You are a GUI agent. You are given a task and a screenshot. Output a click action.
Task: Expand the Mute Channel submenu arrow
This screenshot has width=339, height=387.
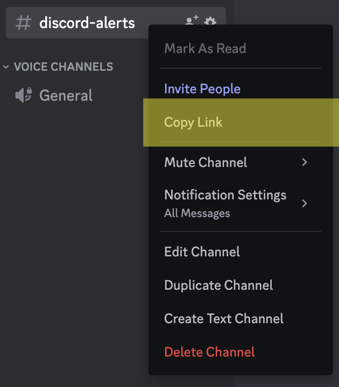click(x=305, y=163)
